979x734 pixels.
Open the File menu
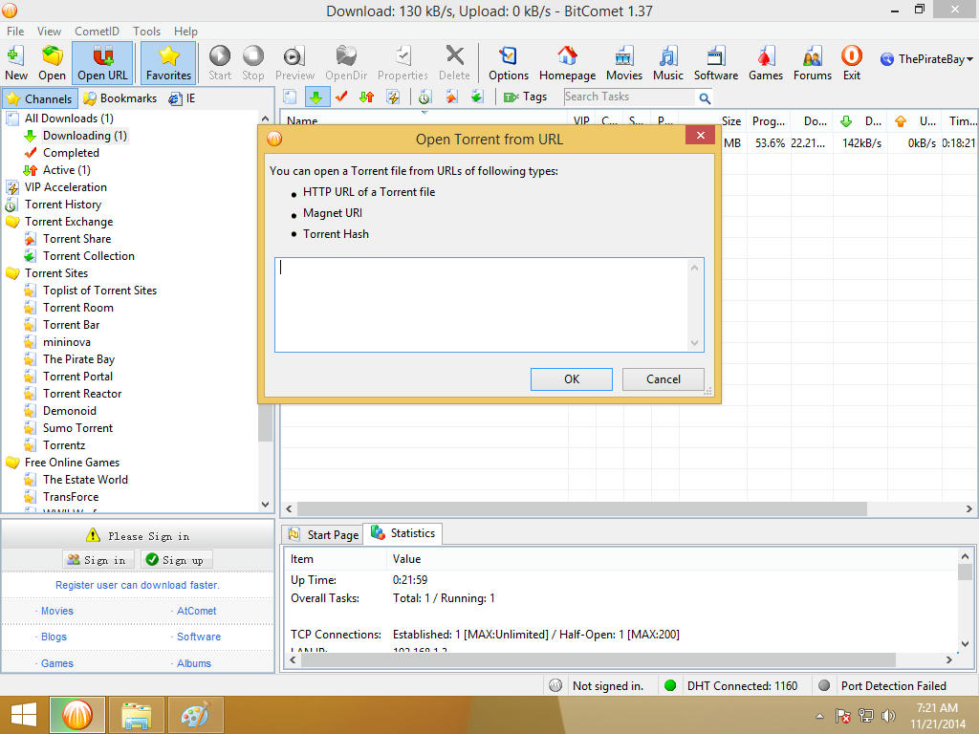15,32
